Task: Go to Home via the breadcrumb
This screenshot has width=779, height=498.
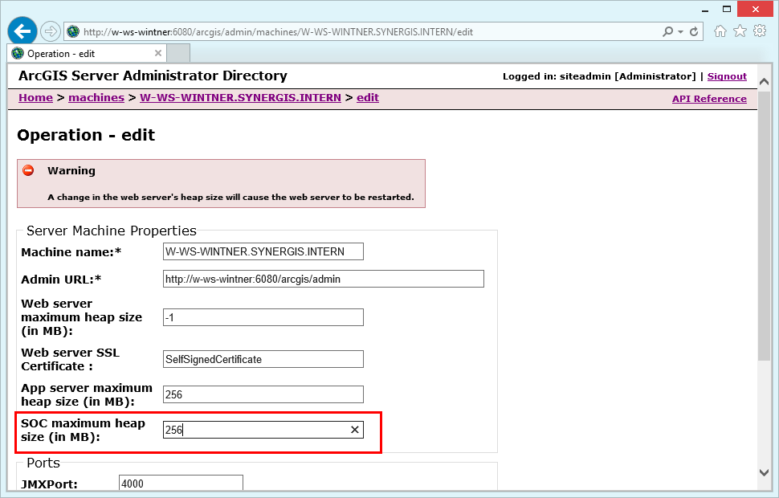Action: click(x=35, y=97)
